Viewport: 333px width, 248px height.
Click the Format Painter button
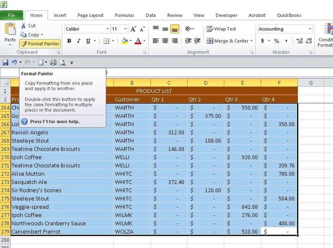click(x=40, y=44)
